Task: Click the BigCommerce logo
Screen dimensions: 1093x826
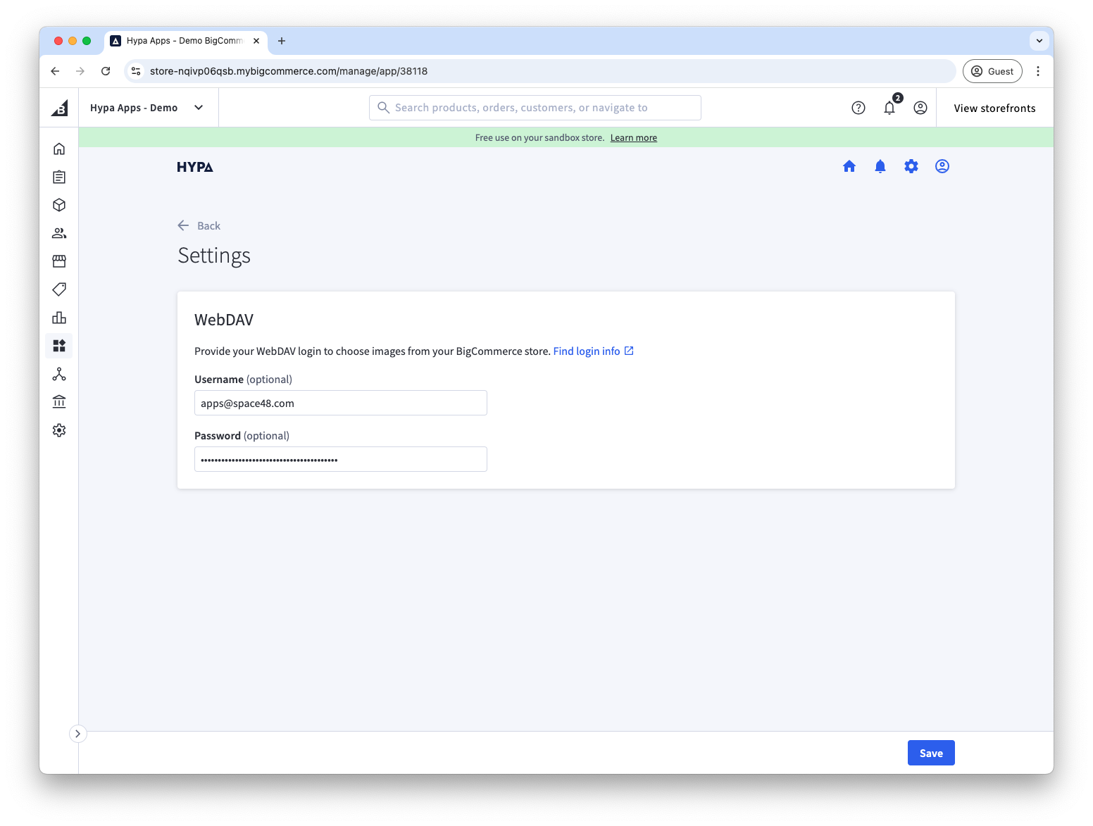Action: [60, 108]
